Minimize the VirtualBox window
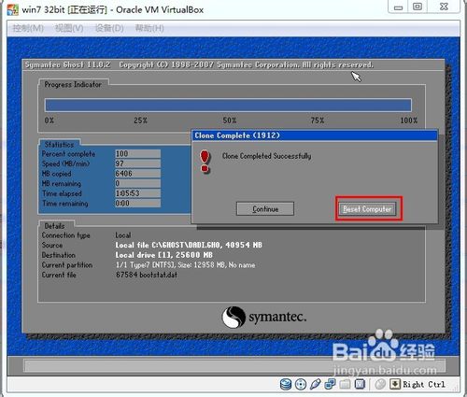 398,7
